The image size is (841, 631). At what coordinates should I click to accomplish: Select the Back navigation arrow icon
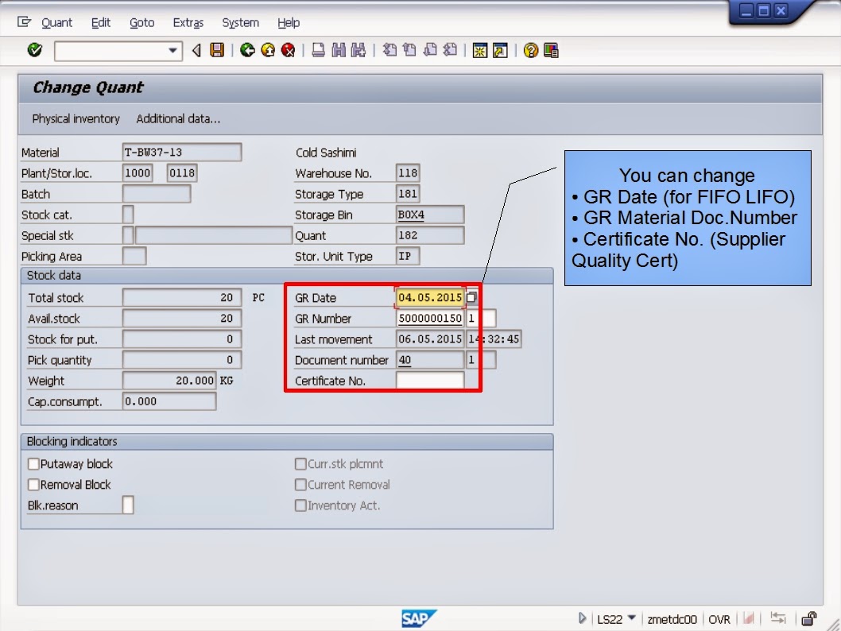(195, 49)
